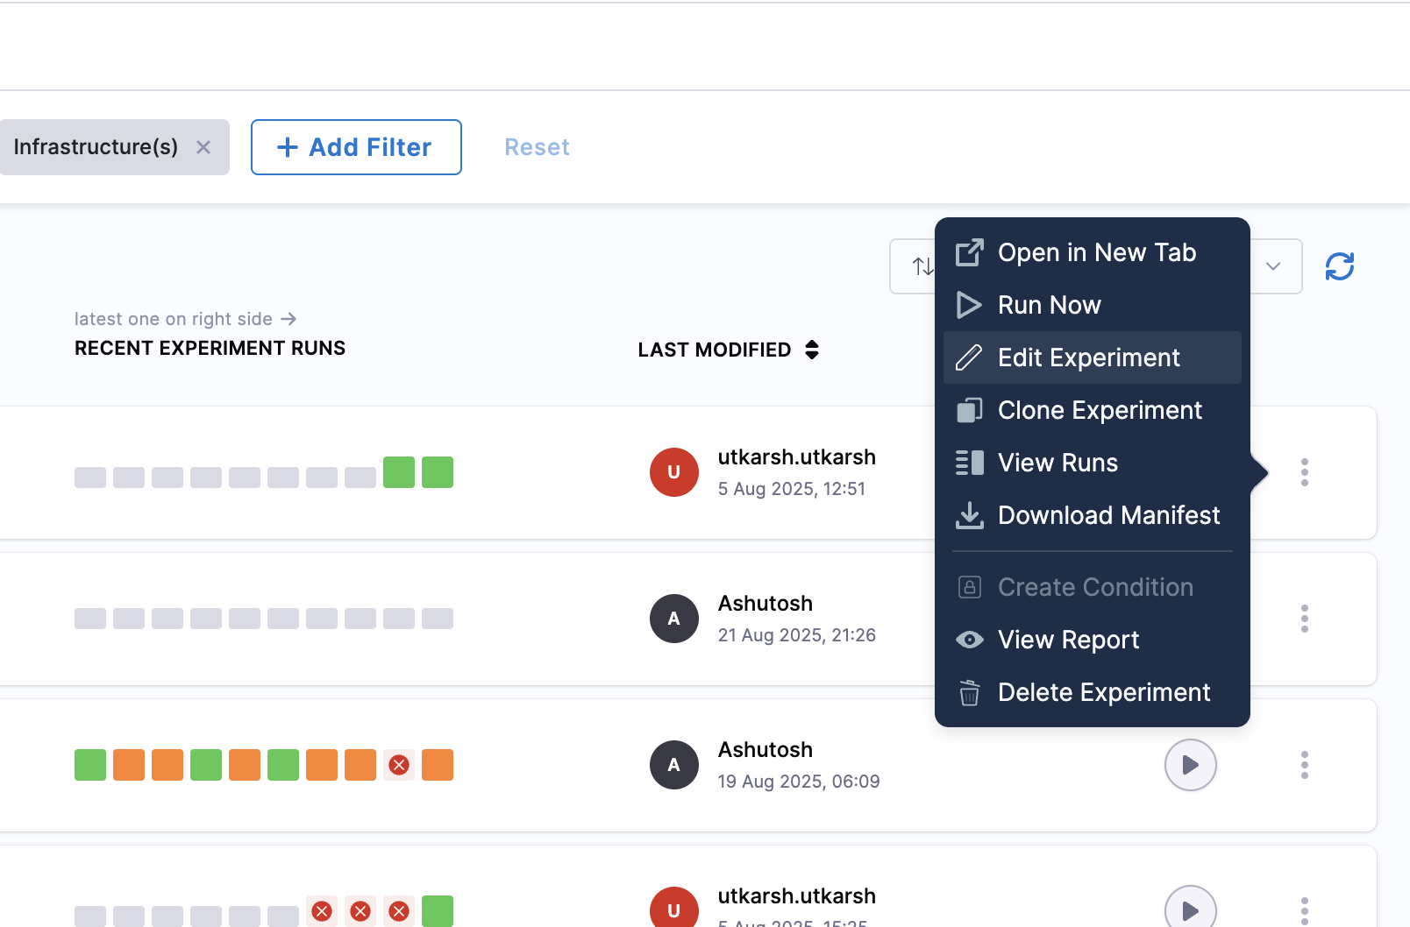Image resolution: width=1410 pixels, height=927 pixels.
Task: Reset all applied filters
Action: (x=537, y=147)
